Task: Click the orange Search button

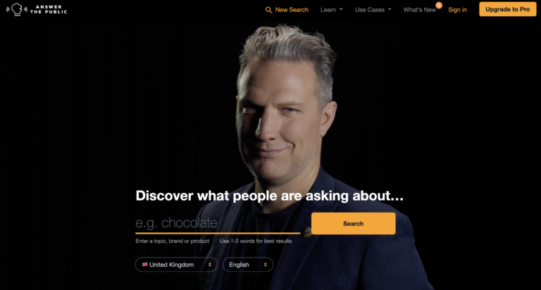Action: 354,223
